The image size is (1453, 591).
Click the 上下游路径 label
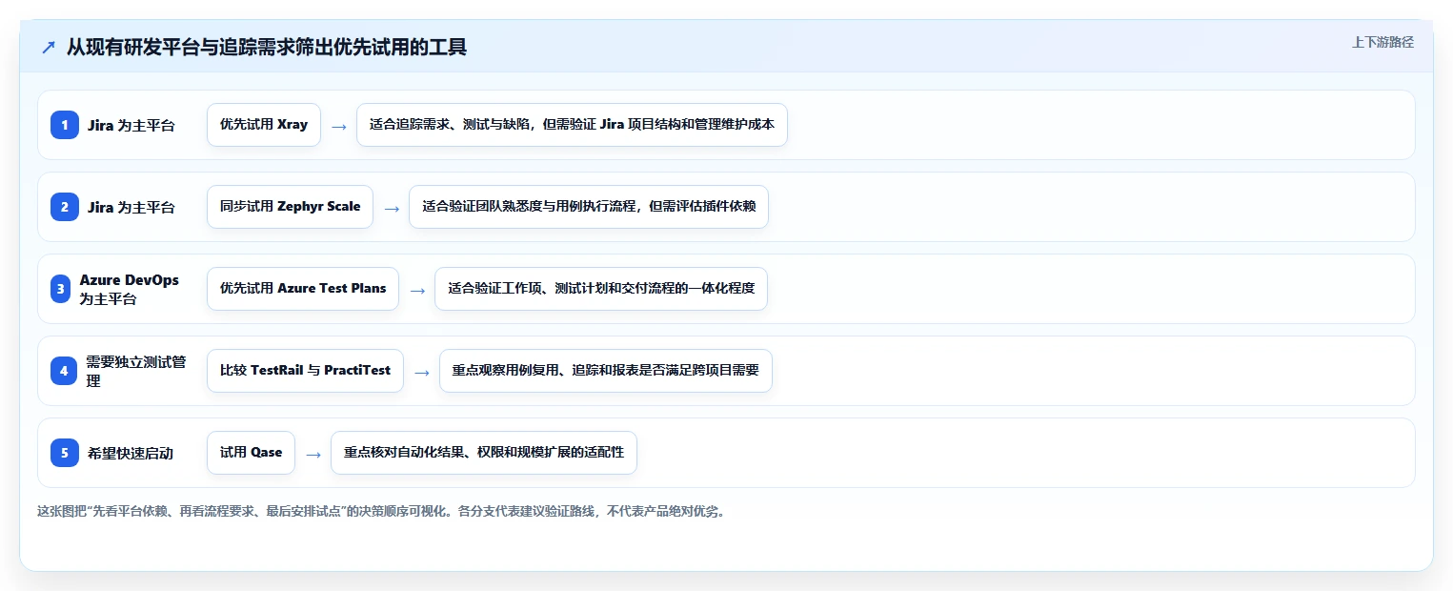[x=1382, y=42]
